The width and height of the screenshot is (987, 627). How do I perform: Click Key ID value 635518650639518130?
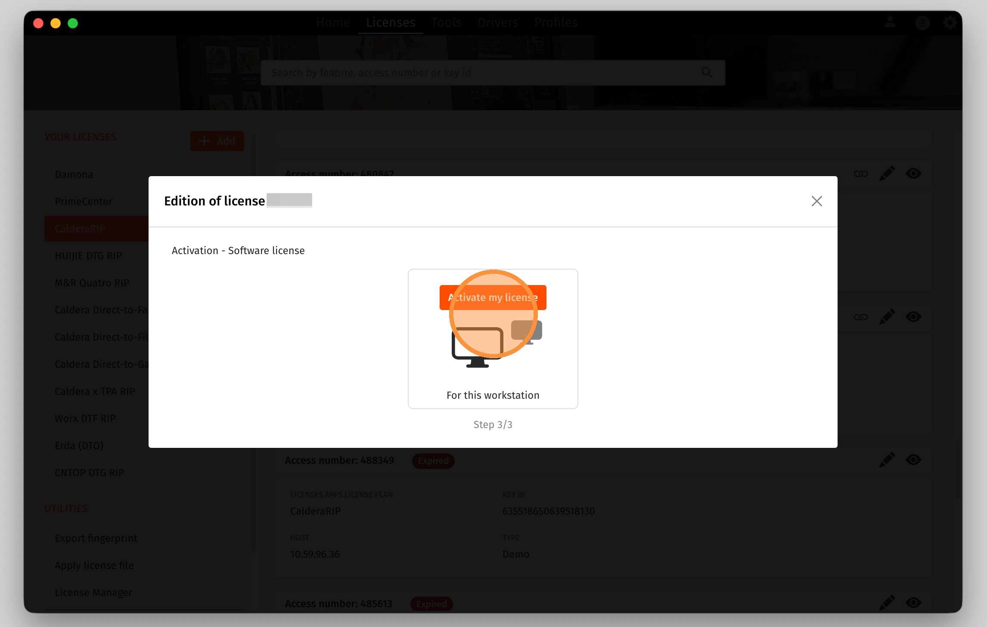click(549, 511)
